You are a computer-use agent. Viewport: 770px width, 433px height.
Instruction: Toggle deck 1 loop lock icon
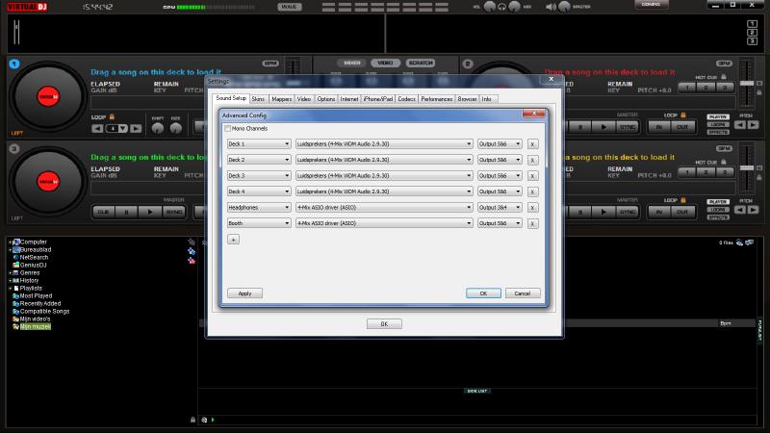112,116
